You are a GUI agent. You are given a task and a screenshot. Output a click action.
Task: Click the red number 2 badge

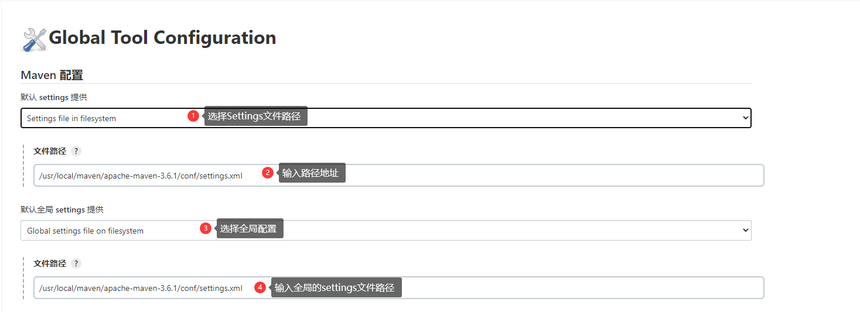click(x=268, y=173)
